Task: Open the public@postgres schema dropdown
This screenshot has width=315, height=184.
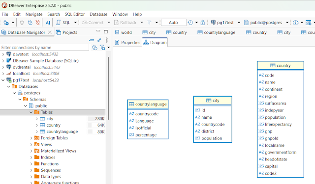Action: tap(287, 23)
